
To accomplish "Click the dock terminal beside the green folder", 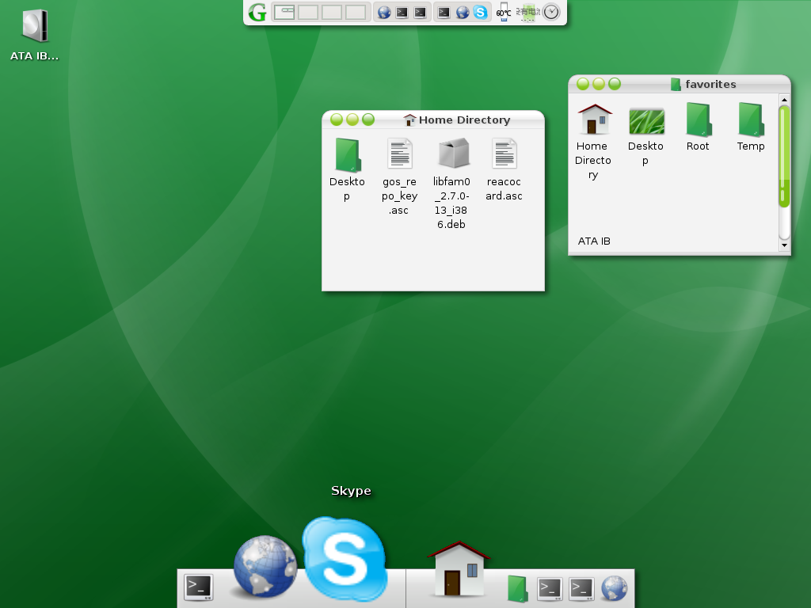I will tap(550, 589).
